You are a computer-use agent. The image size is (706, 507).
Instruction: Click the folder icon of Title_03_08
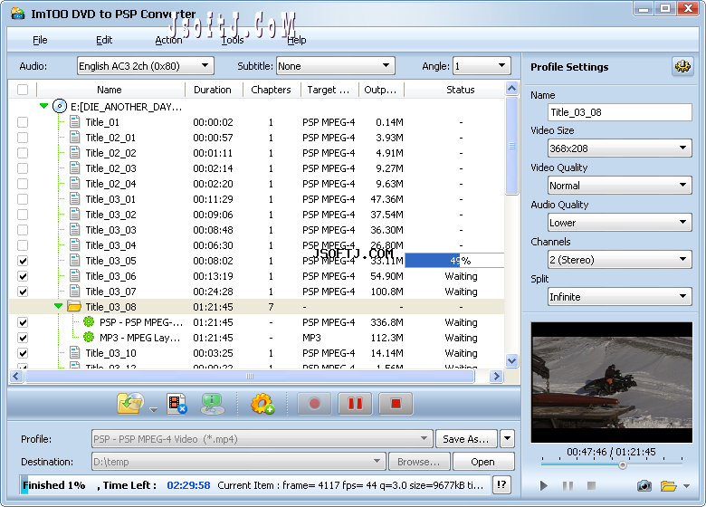(74, 307)
